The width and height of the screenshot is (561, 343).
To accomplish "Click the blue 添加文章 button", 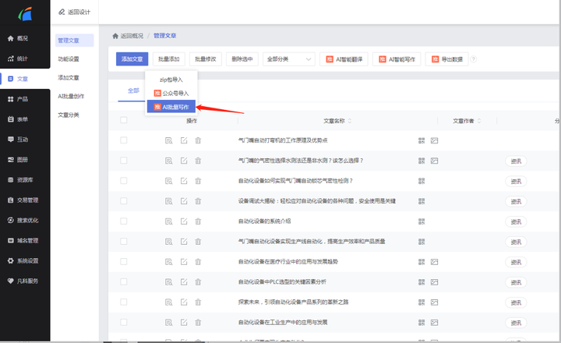I will pyautogui.click(x=132, y=59).
